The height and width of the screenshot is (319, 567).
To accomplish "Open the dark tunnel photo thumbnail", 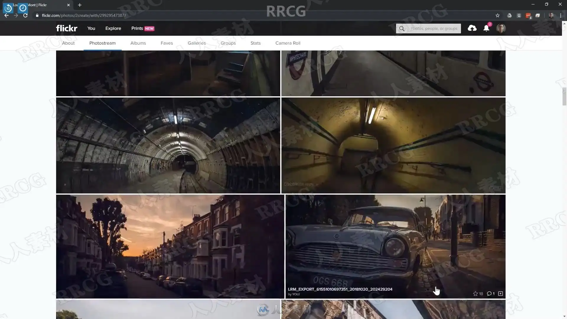I will [168, 145].
